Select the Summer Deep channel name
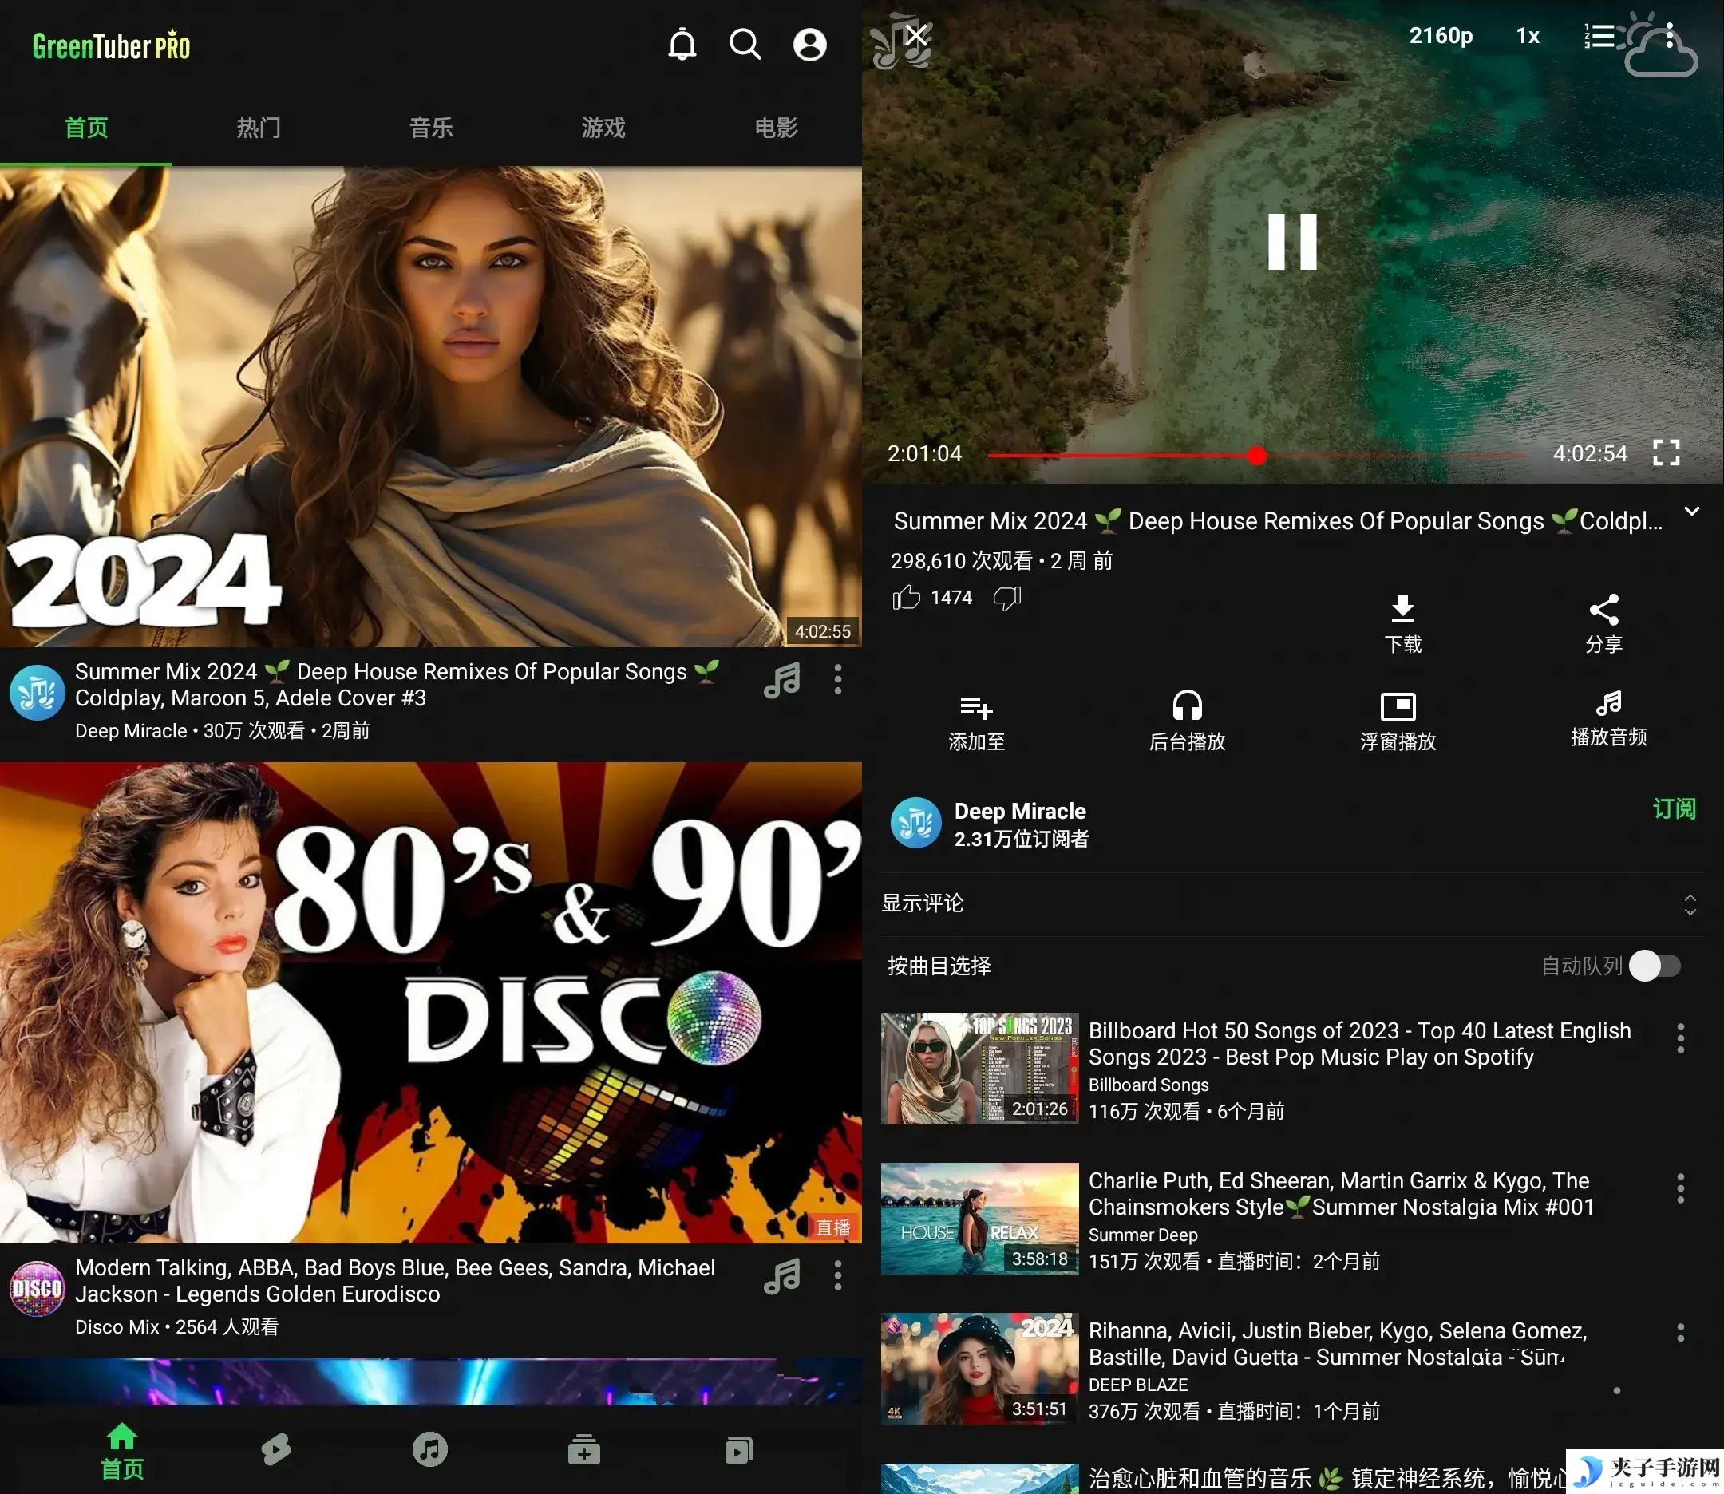Screen dimensions: 1724x1494 (1142, 1235)
